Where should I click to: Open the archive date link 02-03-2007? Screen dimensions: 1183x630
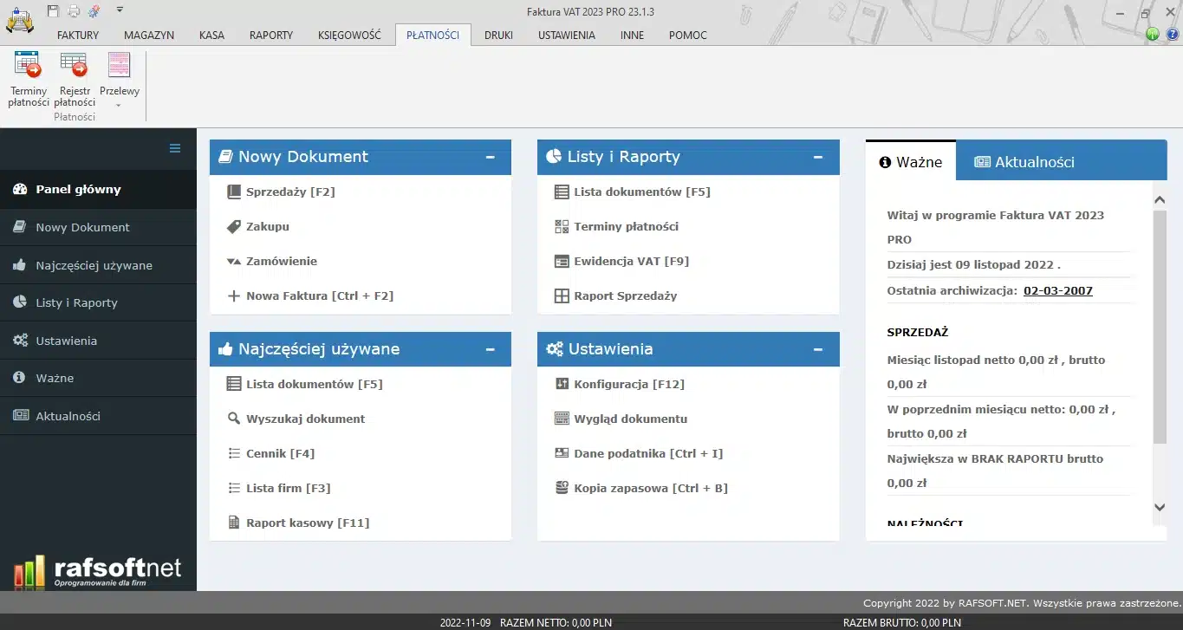click(1057, 290)
